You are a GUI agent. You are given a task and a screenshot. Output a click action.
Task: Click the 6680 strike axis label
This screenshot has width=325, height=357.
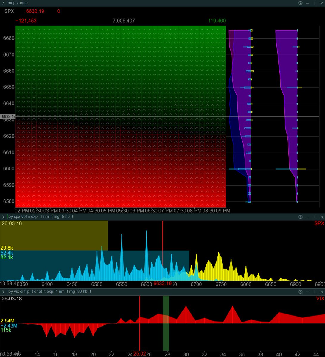[x=9, y=38]
